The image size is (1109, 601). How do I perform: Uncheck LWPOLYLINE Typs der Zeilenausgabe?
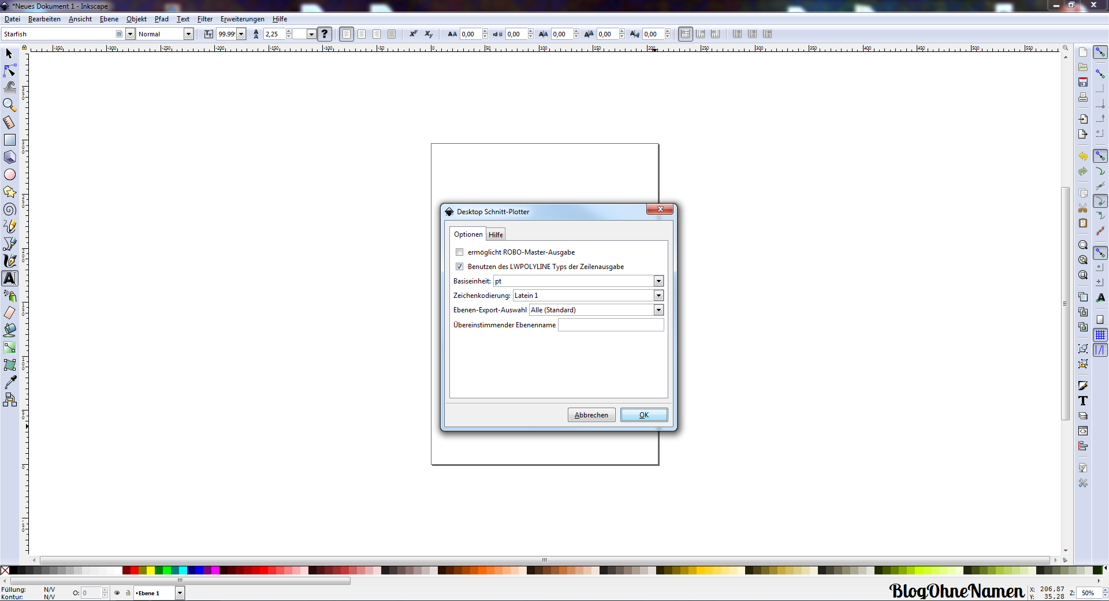460,267
